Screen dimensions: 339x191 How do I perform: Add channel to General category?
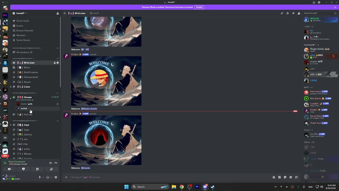(57, 121)
